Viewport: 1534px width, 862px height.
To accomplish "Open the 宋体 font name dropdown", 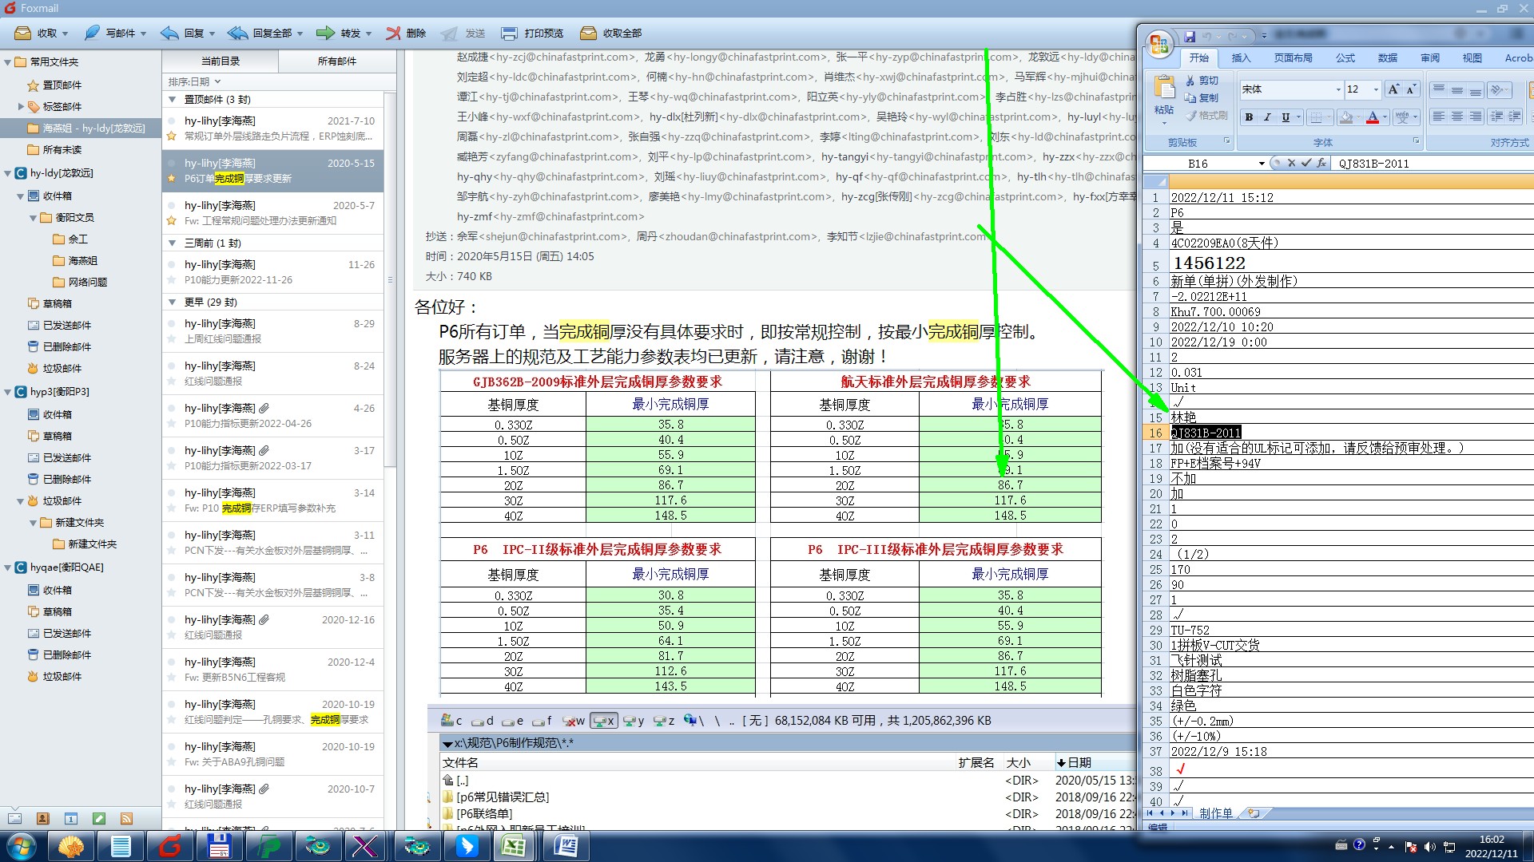I will tap(1338, 89).
